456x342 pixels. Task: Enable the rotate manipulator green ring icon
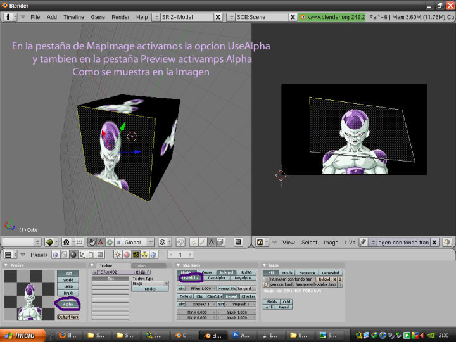[110, 242]
